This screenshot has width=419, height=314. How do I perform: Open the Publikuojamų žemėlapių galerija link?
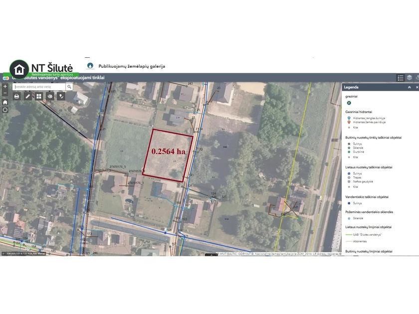[x=132, y=66]
